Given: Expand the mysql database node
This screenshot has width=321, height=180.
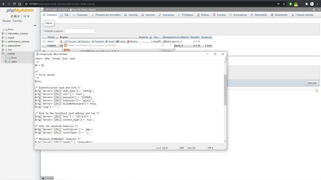Looking at the screenshot, I should tap(3, 37).
